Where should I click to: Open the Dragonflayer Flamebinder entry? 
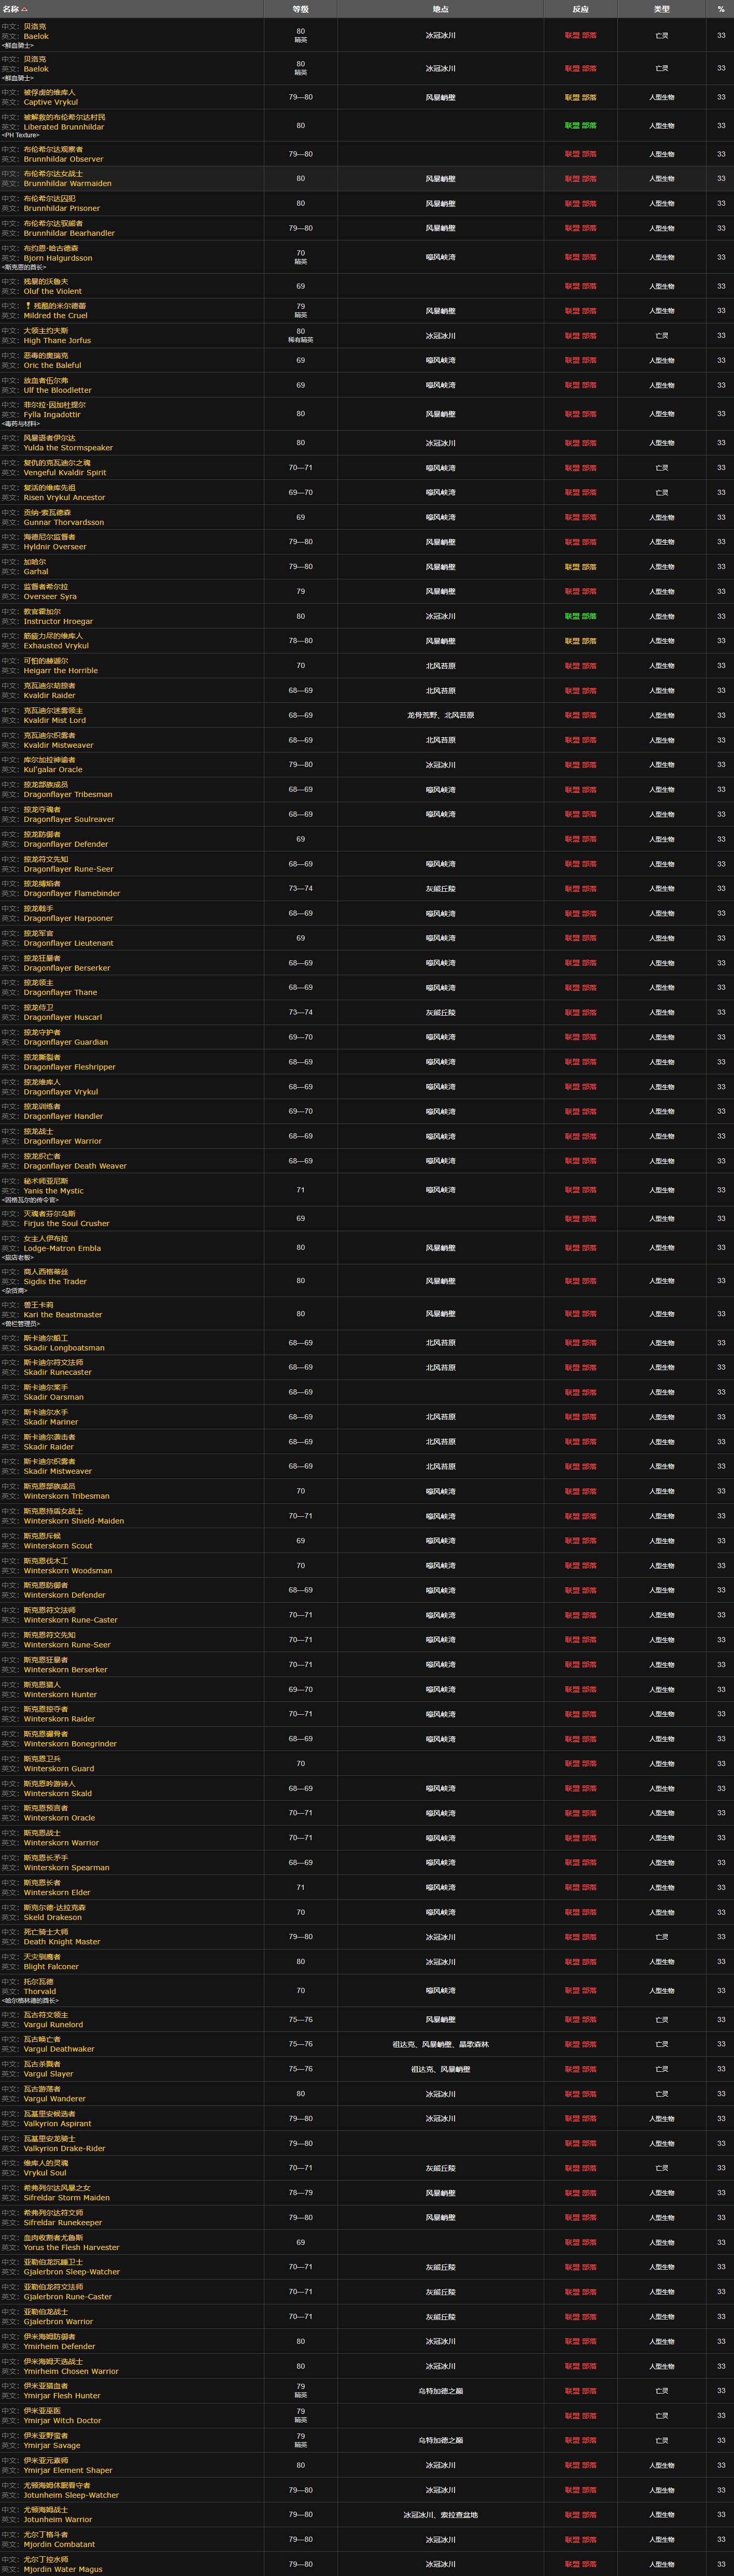coord(71,893)
